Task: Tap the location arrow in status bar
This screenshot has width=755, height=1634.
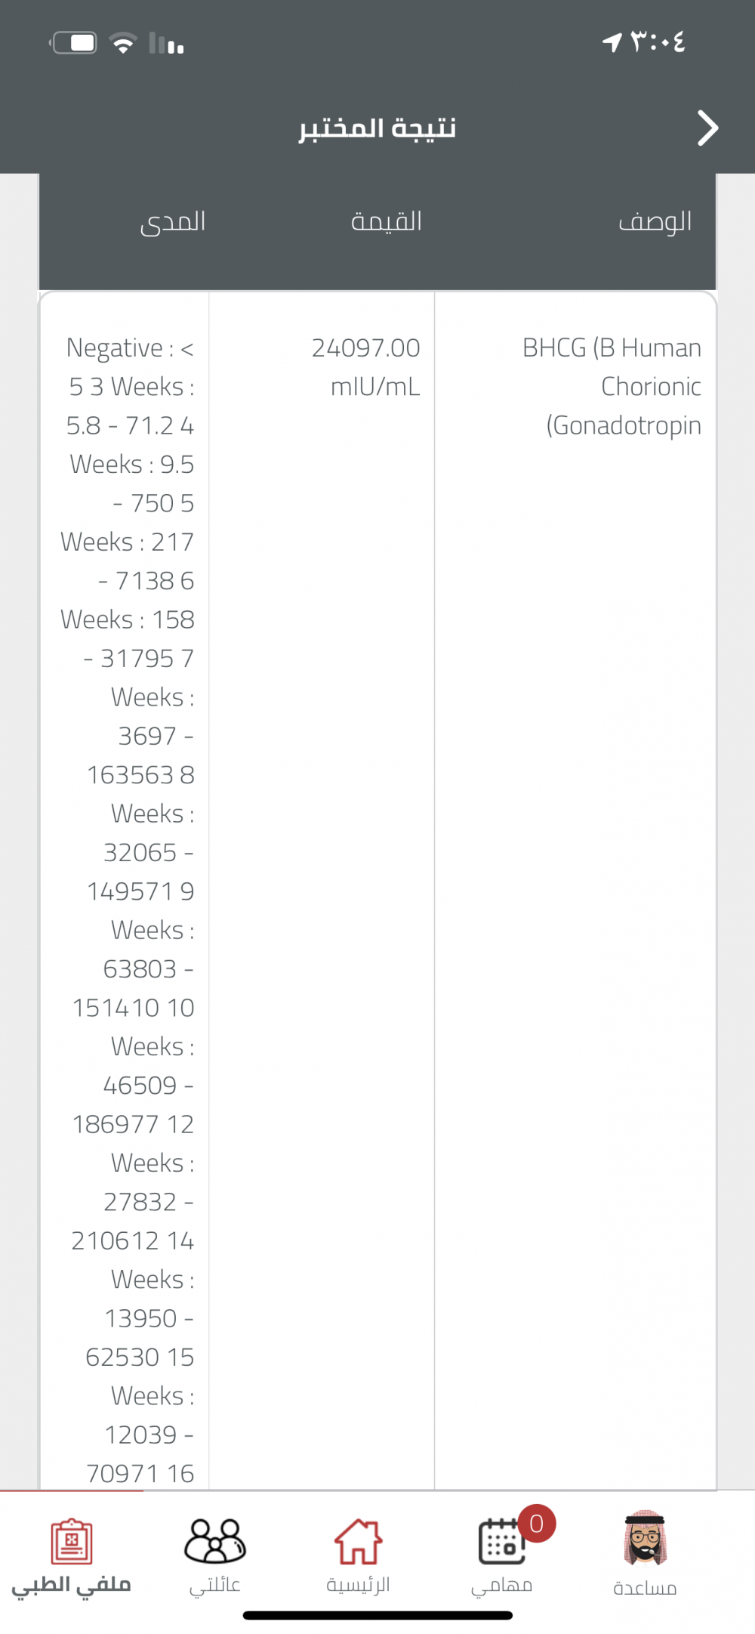Action: (612, 42)
